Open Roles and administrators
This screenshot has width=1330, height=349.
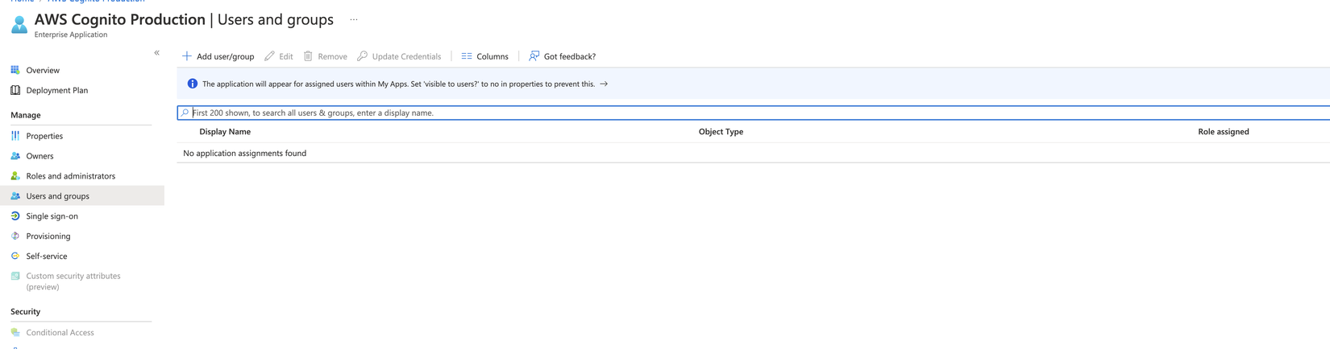coord(70,176)
